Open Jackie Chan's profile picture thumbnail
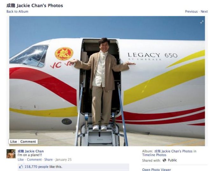The height and width of the screenshot is (171, 210). coord(11,154)
